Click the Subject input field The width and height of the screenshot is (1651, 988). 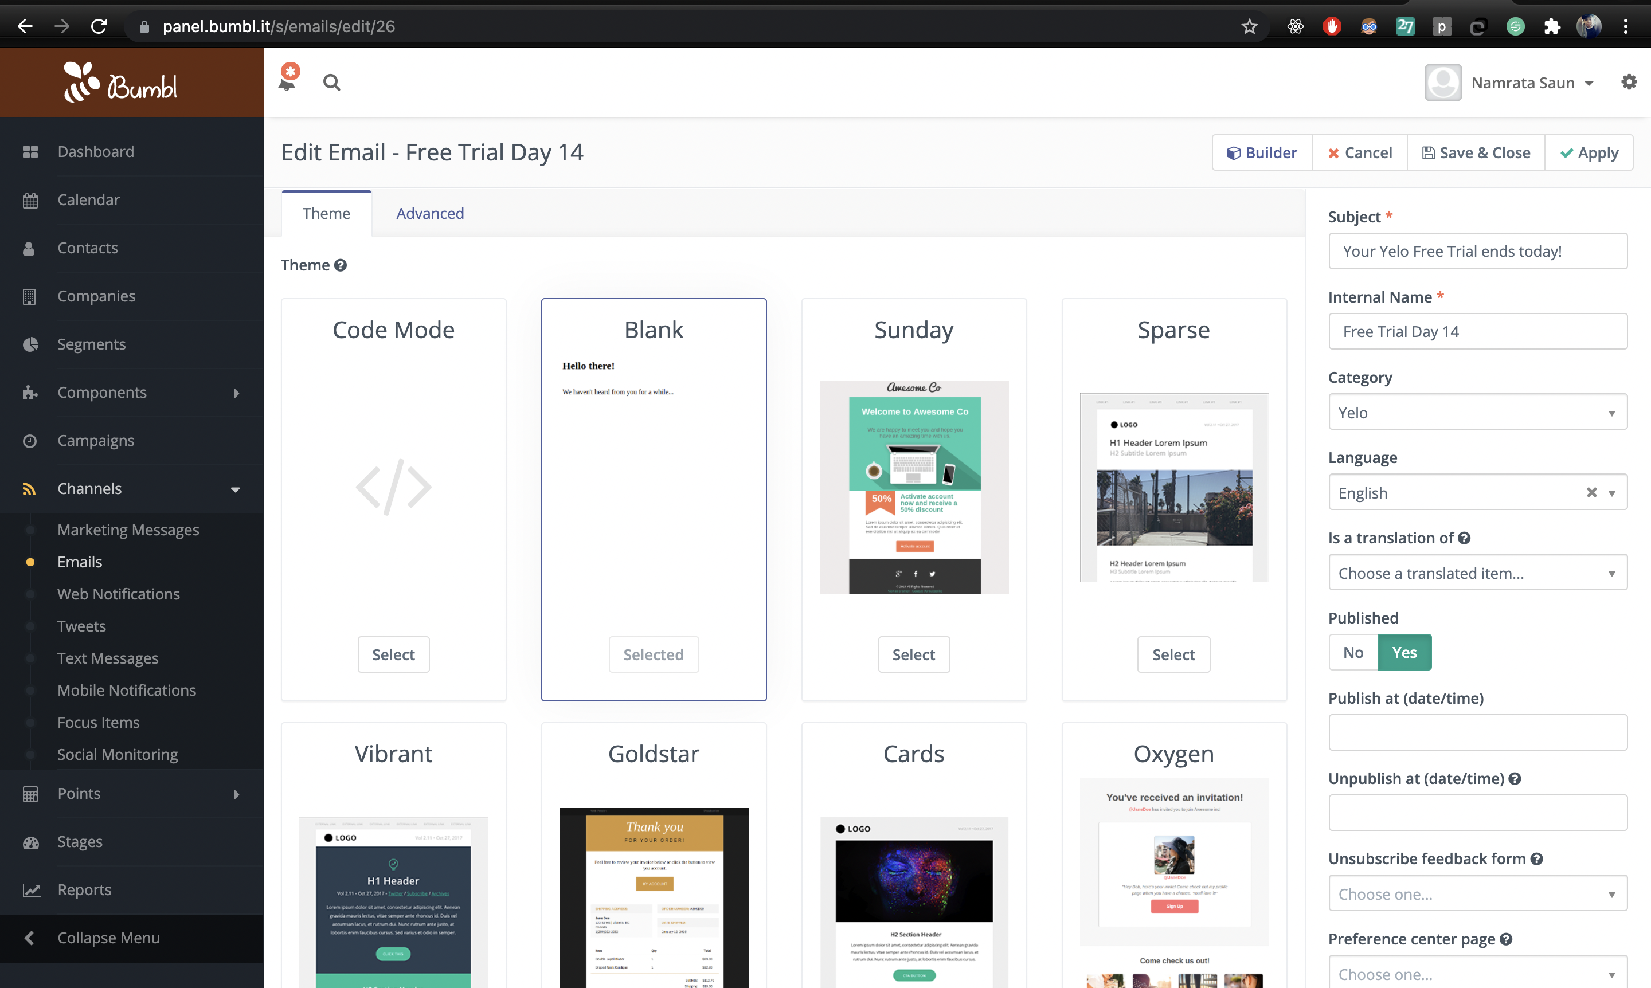1477,251
